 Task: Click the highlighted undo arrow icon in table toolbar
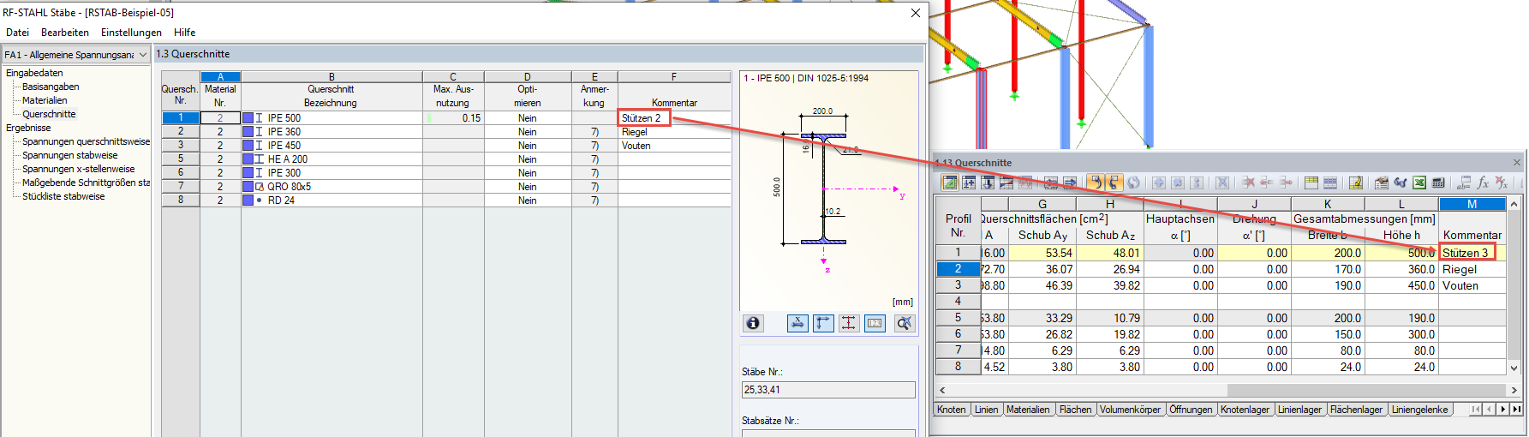[1096, 183]
